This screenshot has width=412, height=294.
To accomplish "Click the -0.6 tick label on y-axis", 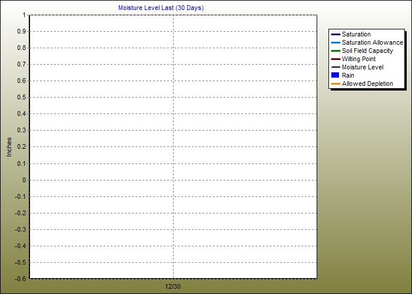I will click(x=20, y=279).
